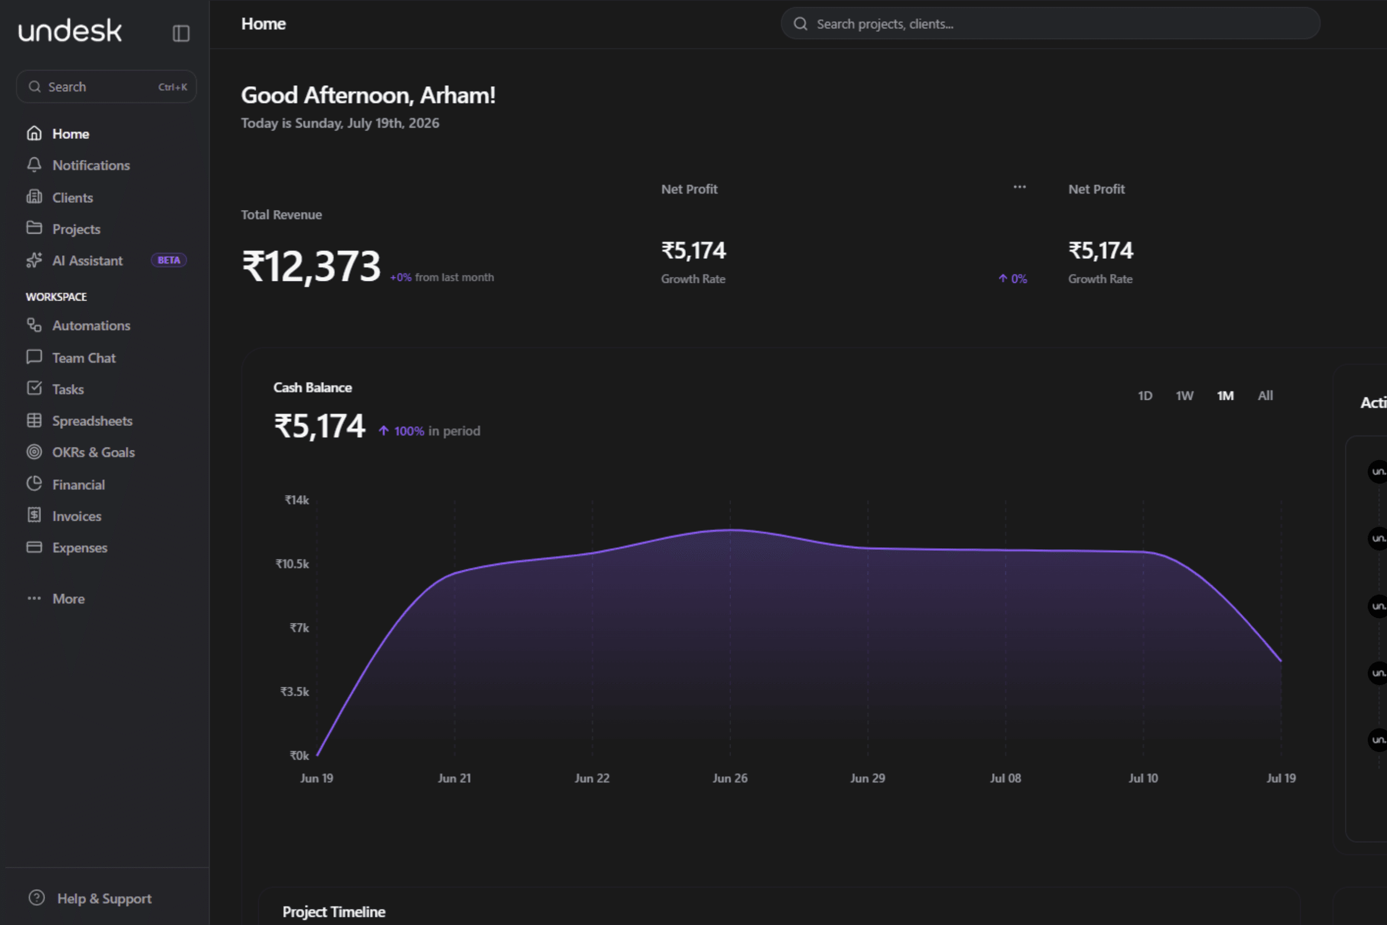Click the Home house icon
The image size is (1387, 925).
(34, 133)
